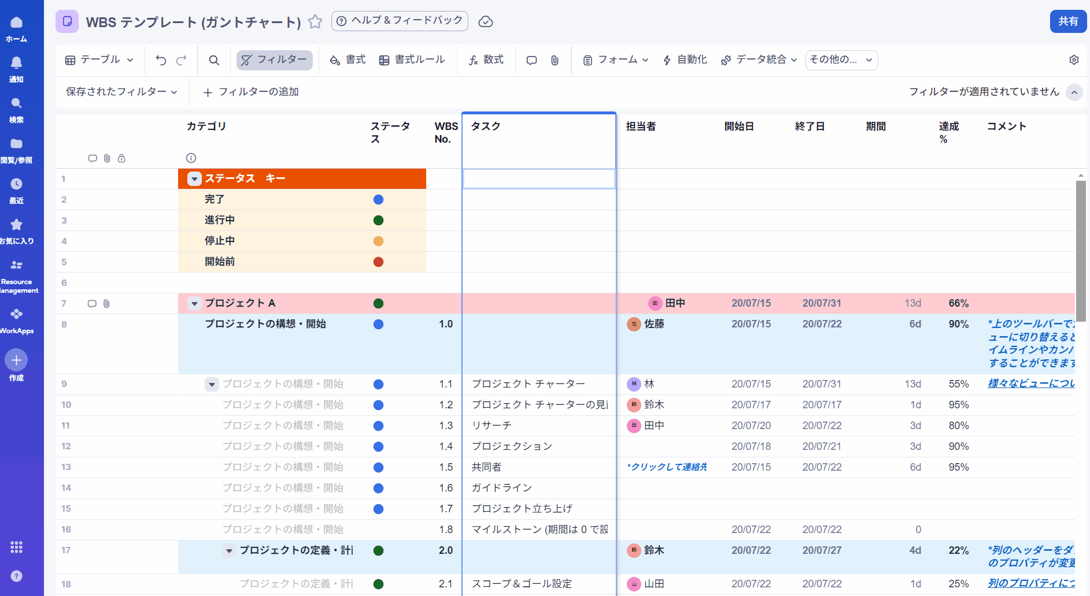Image resolution: width=1090 pixels, height=596 pixels.
Task: Collapse the filter bar with chevron
Action: click(x=1074, y=92)
